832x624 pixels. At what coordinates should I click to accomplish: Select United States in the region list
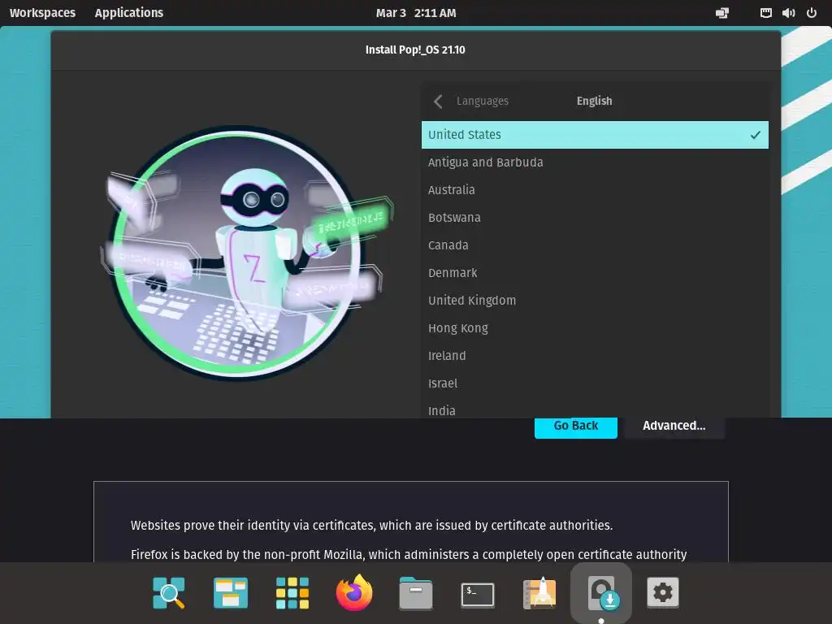click(x=595, y=135)
